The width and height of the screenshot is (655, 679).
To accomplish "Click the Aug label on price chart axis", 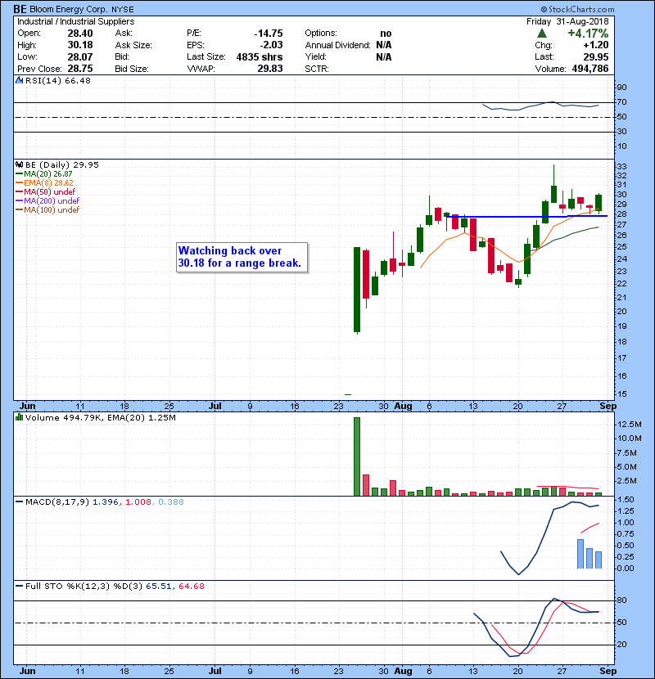I will 403,407.
